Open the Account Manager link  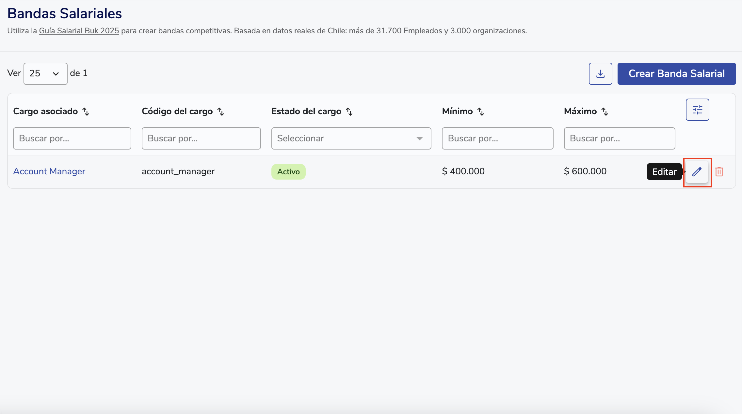[49, 171]
